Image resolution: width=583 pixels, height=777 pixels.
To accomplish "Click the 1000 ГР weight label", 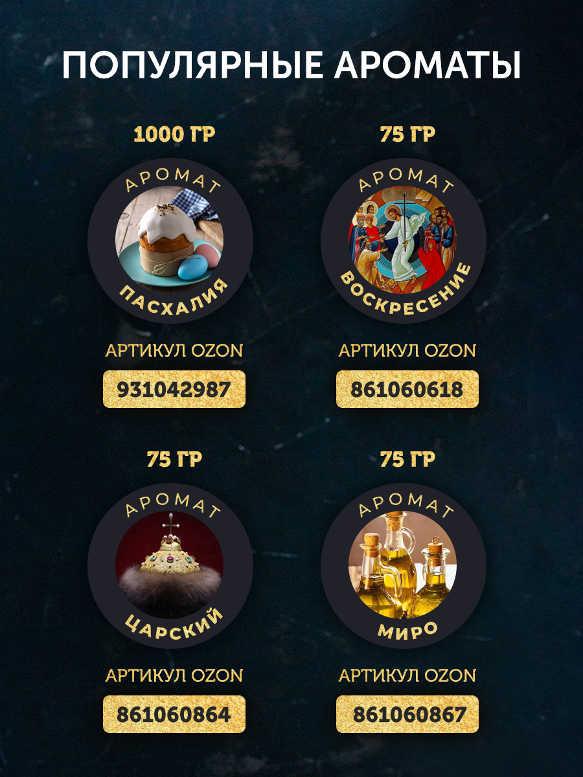I will [174, 135].
